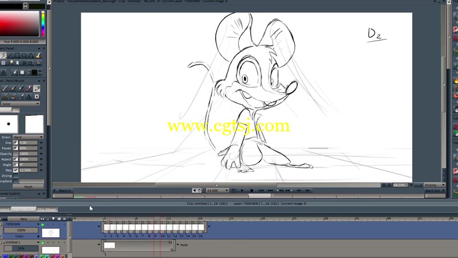458x258 pixels.
Task: Open the PencilBrush tool panel menu arrow
Action: (39, 81)
